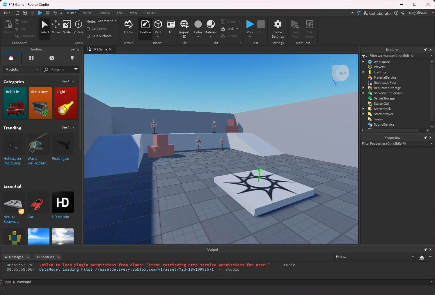435x295 pixels.
Task: Expand Workspace in the Explorer
Action: (x=363, y=61)
